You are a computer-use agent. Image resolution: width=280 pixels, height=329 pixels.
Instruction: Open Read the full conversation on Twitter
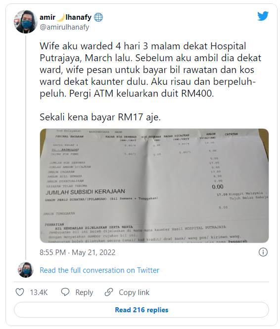[99, 270]
